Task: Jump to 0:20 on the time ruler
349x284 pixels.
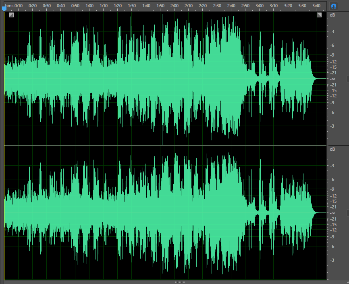Action: (33, 6)
